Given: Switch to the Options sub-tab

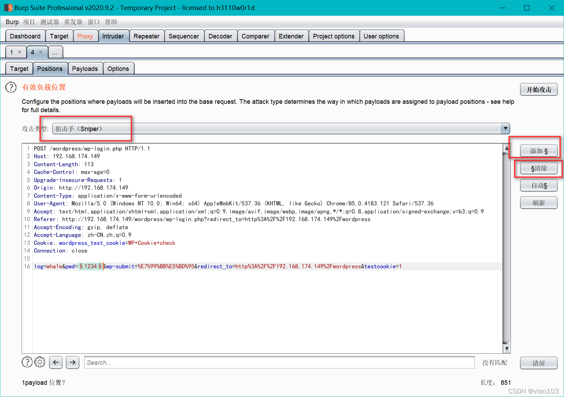Looking at the screenshot, I should point(118,69).
